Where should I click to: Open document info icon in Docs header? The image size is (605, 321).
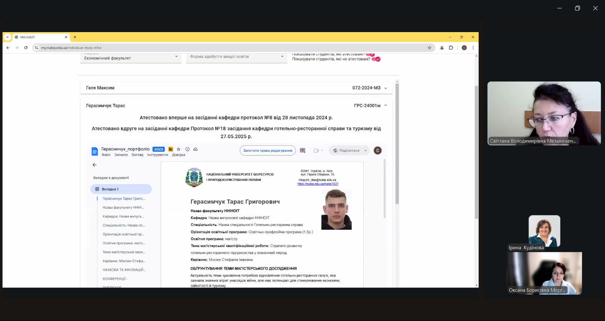point(187,149)
